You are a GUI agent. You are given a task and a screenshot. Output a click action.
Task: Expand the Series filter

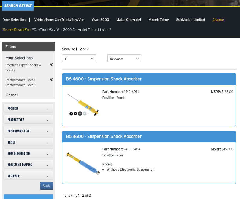tap(28, 142)
